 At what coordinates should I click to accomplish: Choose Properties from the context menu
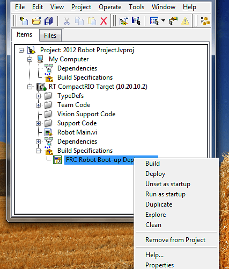tap(176, 265)
